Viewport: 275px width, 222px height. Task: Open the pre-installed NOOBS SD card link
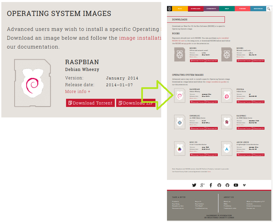(223, 38)
